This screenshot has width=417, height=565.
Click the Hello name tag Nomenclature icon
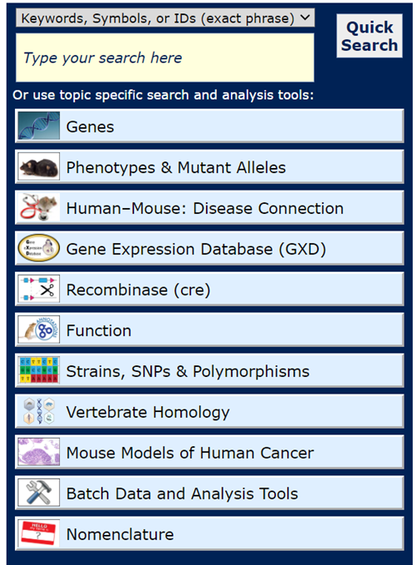coord(39,533)
